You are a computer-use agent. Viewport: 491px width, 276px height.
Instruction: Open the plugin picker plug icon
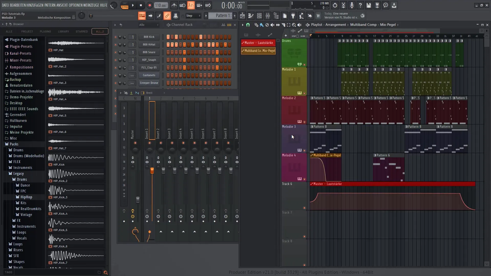click(x=293, y=16)
